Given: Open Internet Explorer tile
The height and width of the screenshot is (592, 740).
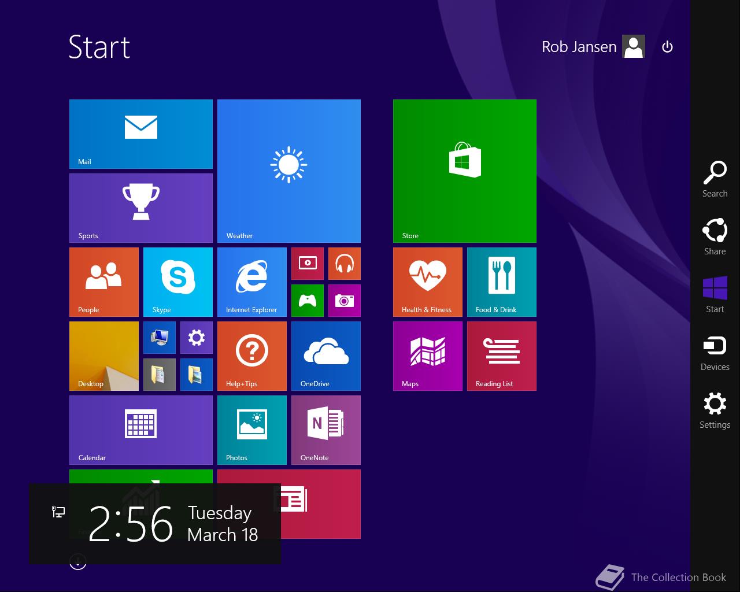Looking at the screenshot, I should (252, 282).
